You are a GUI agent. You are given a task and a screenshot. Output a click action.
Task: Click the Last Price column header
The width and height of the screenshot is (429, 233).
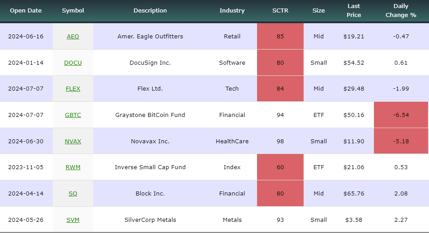[x=354, y=10]
